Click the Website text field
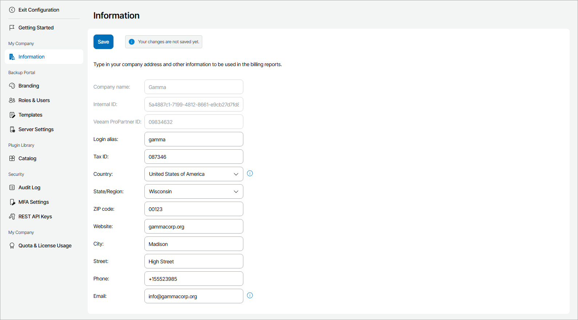This screenshot has height=320, width=578. tap(194, 226)
